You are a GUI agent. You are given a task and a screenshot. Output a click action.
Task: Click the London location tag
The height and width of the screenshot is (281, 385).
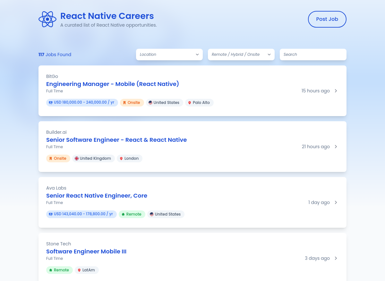(130, 158)
